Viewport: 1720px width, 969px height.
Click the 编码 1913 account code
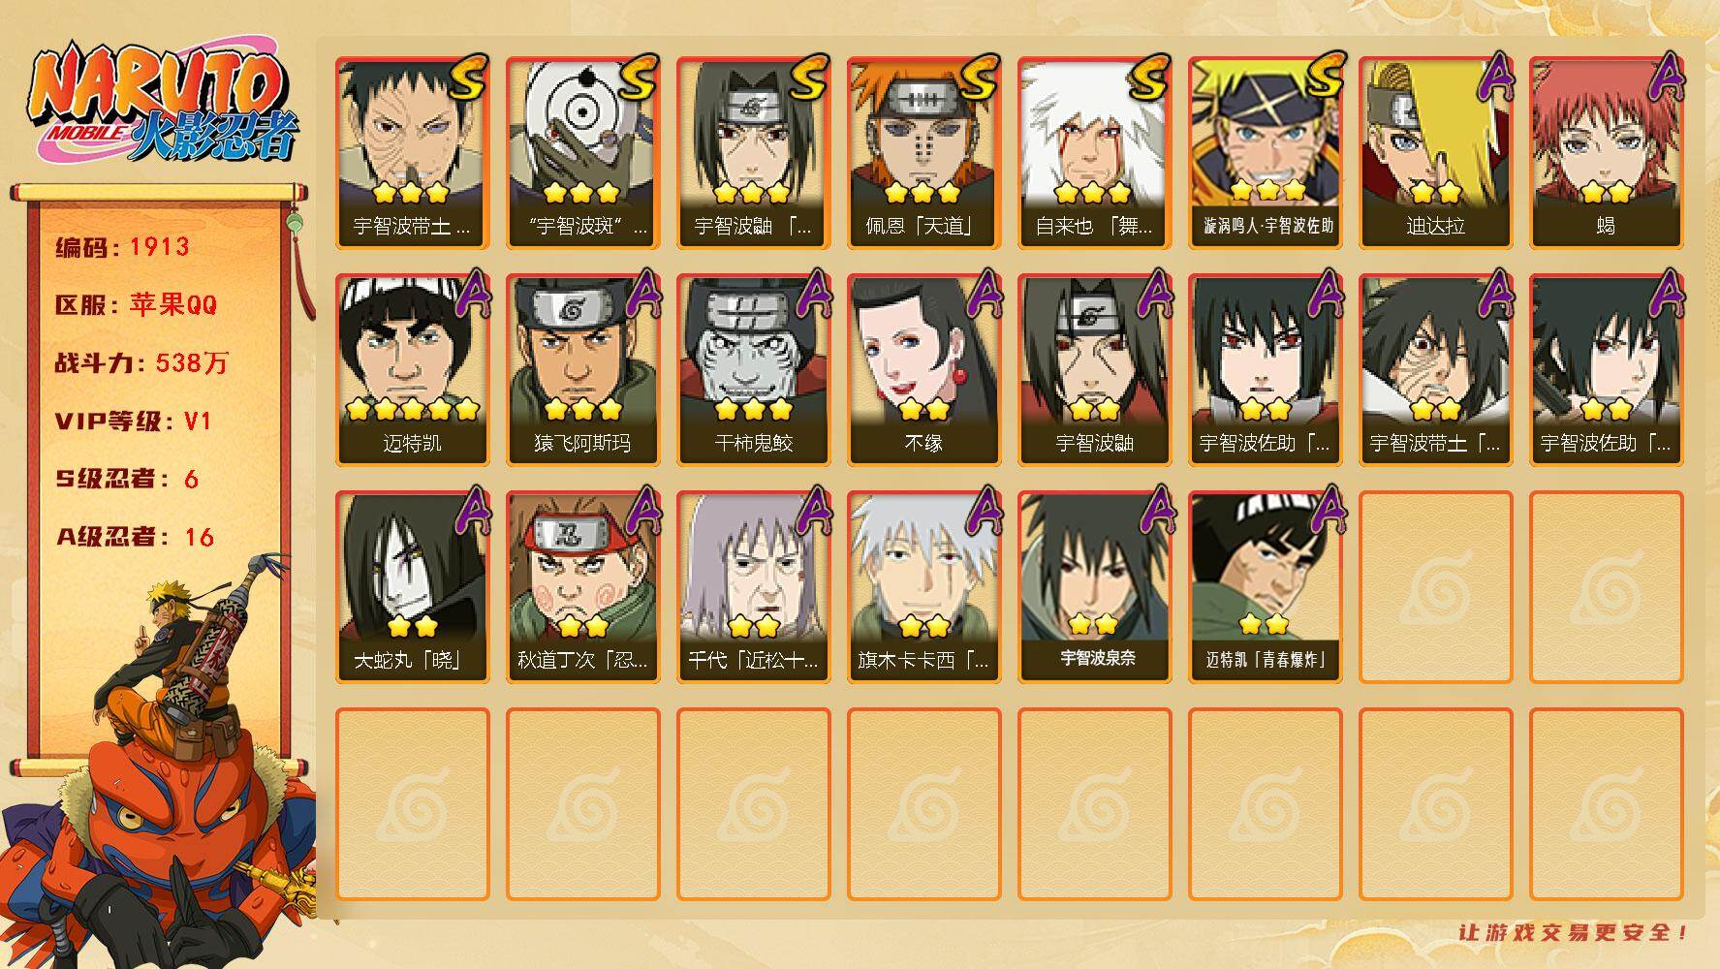pos(122,247)
